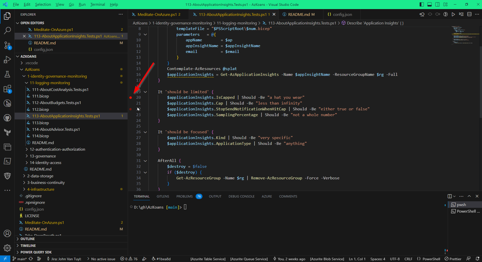Open the PROBLEMS panel tab
This screenshot has width=482, height=262.
click(189, 196)
